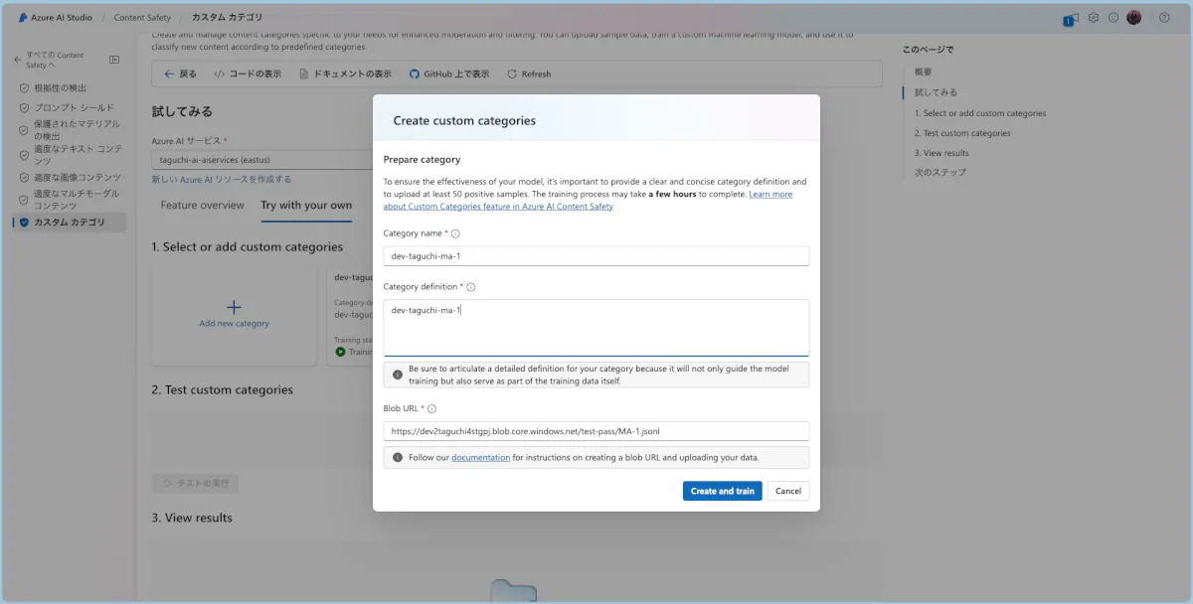Screen dimensions: 1193x604
Task: Click the info icon beside Category name
Action: pos(456,233)
